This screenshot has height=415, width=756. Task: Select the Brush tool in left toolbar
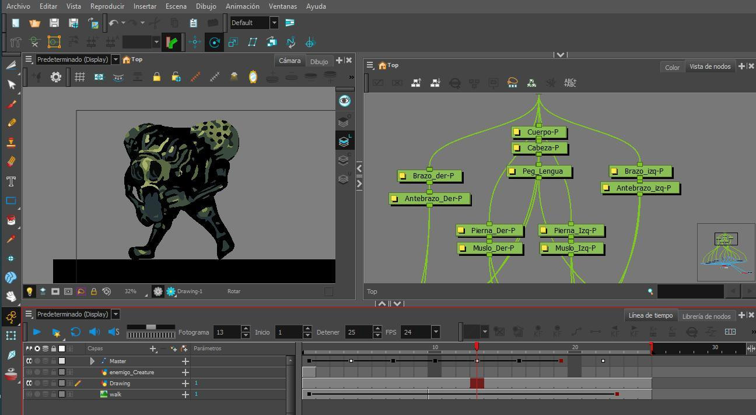(x=11, y=104)
